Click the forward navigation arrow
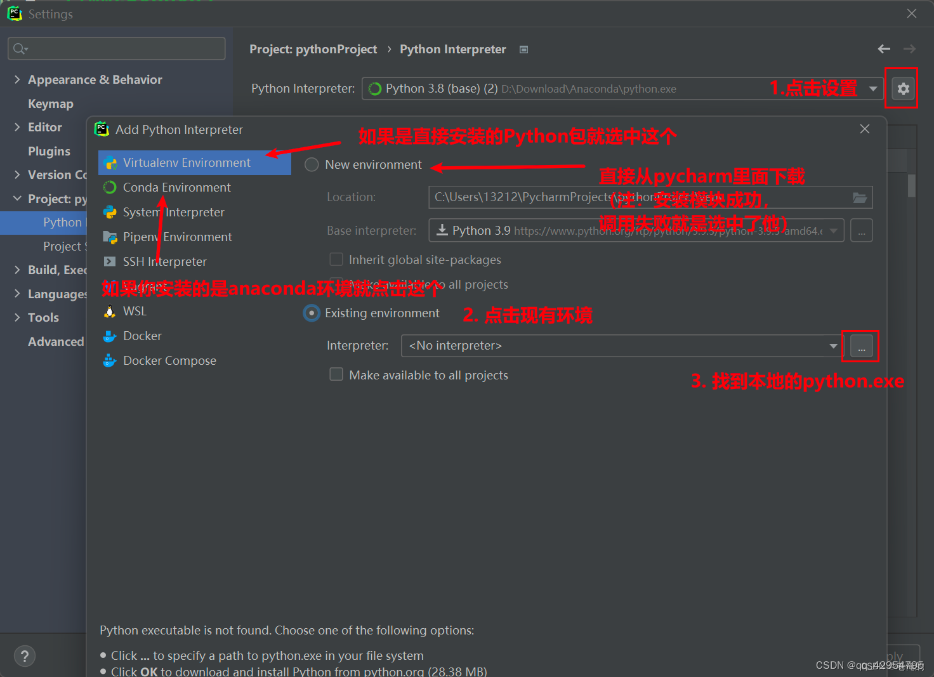Screen dimensions: 934x677 pyautogui.click(x=909, y=49)
